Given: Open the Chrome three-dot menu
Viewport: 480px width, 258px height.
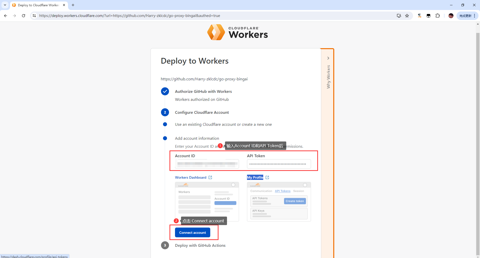Looking at the screenshot, I should coord(474,16).
